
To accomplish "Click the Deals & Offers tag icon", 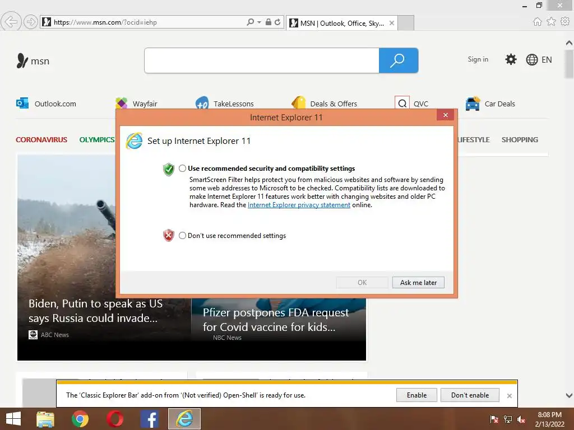I will pyautogui.click(x=299, y=103).
